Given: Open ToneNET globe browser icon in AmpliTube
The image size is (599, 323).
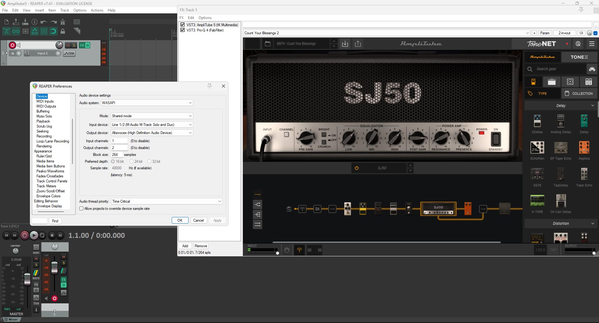Looking at the screenshot, I should tap(578, 44).
